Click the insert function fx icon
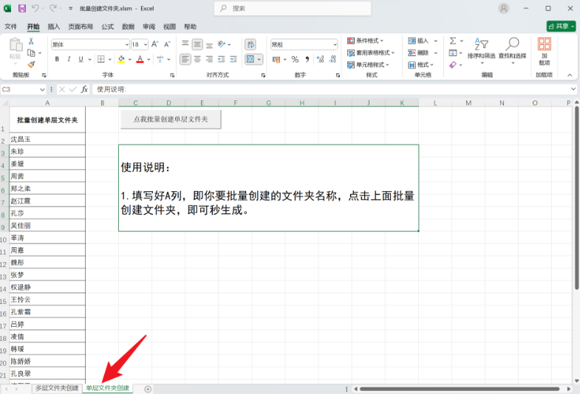 coord(84,89)
